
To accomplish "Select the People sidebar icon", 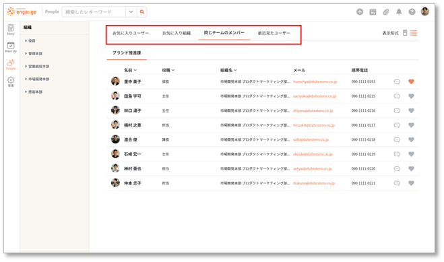I will point(11,65).
